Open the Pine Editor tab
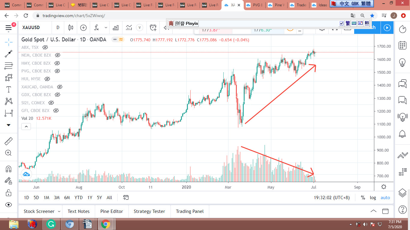 tap(112, 211)
